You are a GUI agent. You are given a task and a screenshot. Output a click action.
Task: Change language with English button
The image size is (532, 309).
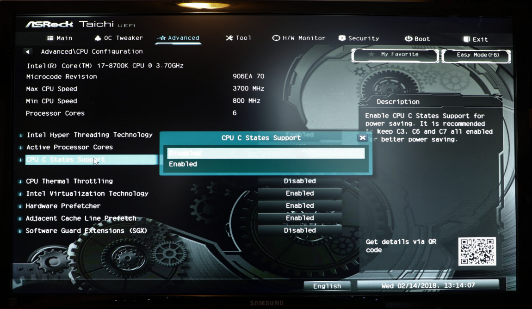click(x=327, y=286)
